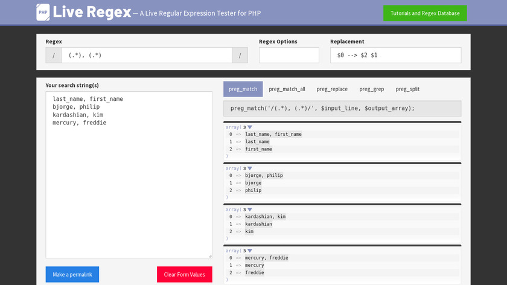Click 'bjorge, philip' line in search strings
The image size is (507, 285).
point(76,107)
